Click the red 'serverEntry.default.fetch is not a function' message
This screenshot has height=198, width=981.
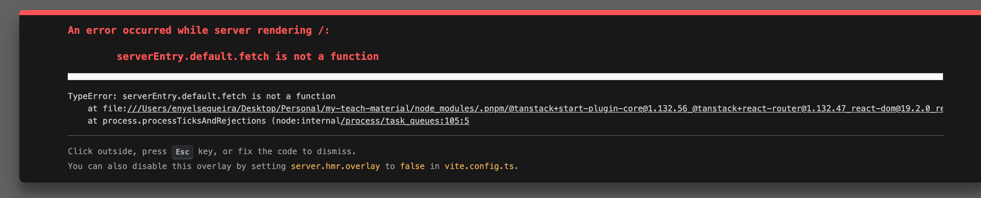tap(248, 56)
